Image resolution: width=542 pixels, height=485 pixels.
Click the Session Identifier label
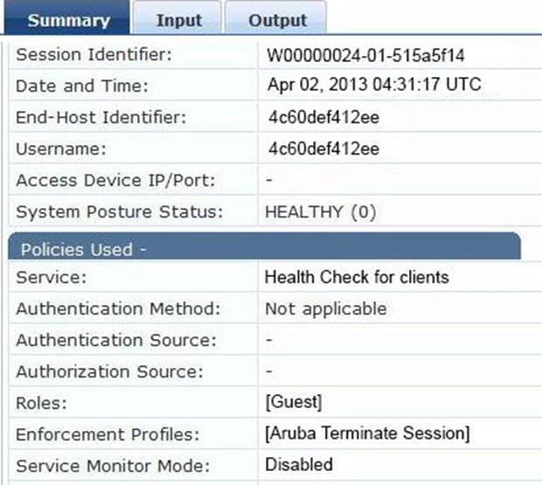94,54
